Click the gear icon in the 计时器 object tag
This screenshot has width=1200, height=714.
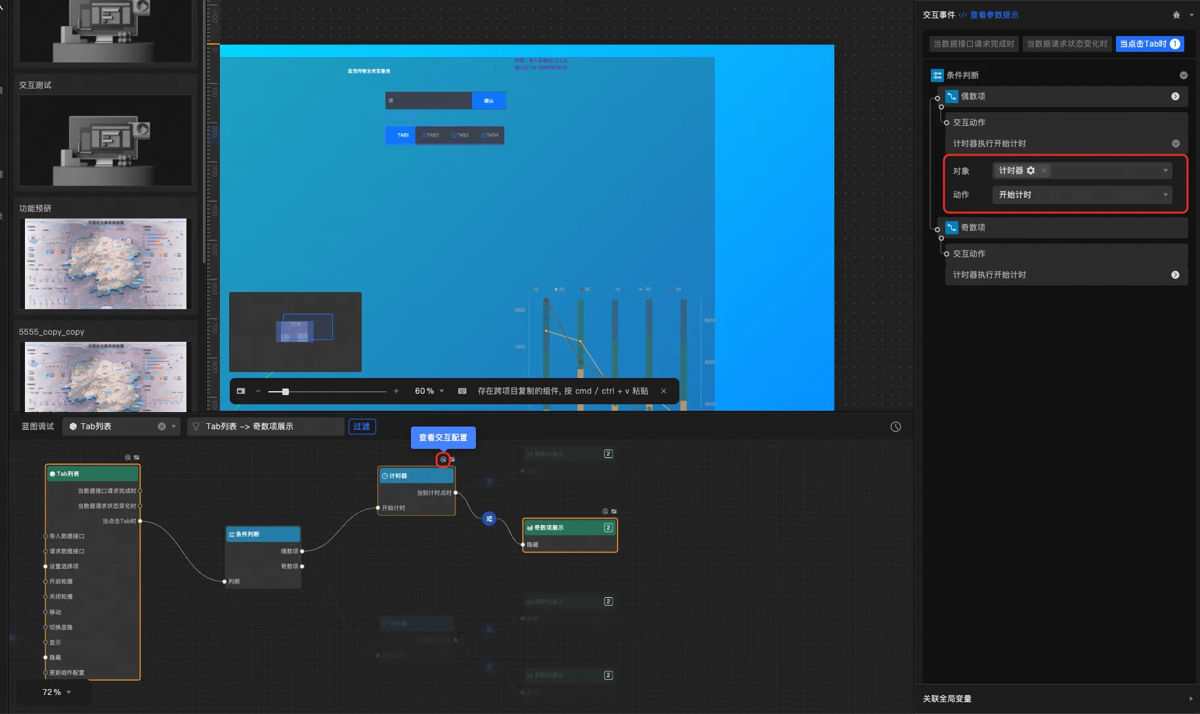(1031, 171)
